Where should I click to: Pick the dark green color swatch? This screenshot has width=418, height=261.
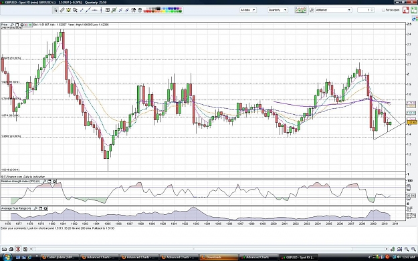pos(181,11)
